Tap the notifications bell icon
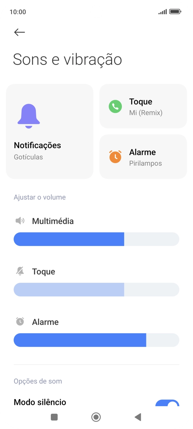Image resolution: width=193 pixels, height=429 pixels. pos(29,114)
